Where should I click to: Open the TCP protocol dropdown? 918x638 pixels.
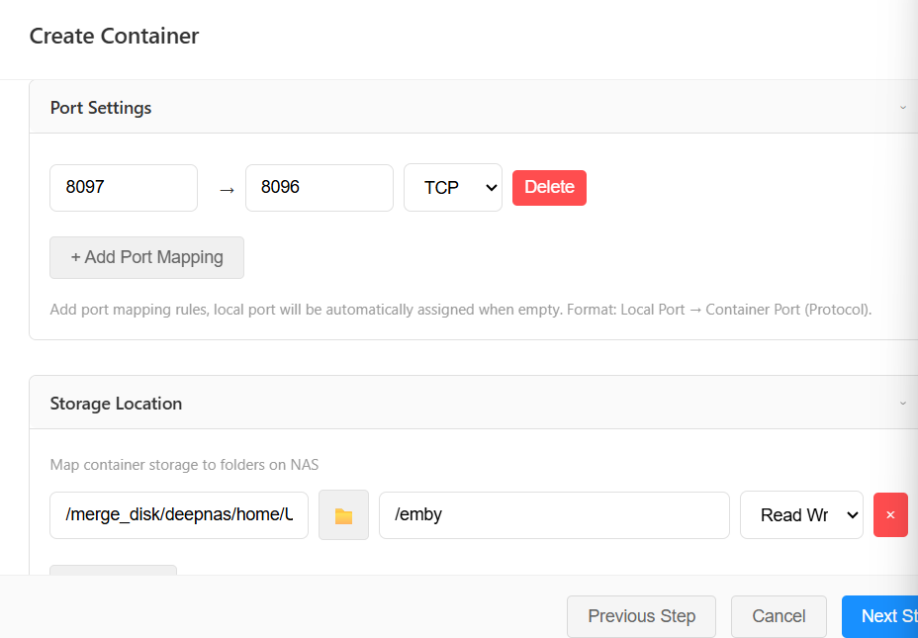tap(453, 188)
